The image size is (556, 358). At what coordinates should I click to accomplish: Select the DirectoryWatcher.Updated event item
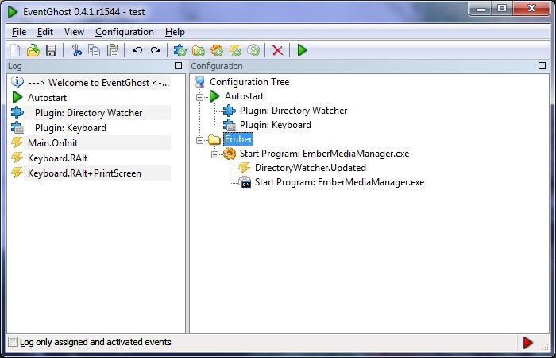(311, 168)
